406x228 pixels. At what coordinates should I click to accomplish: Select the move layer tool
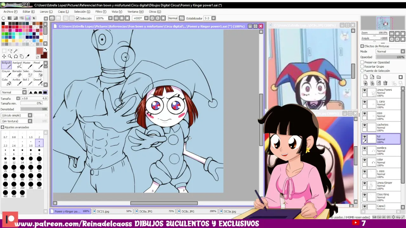(4, 56)
